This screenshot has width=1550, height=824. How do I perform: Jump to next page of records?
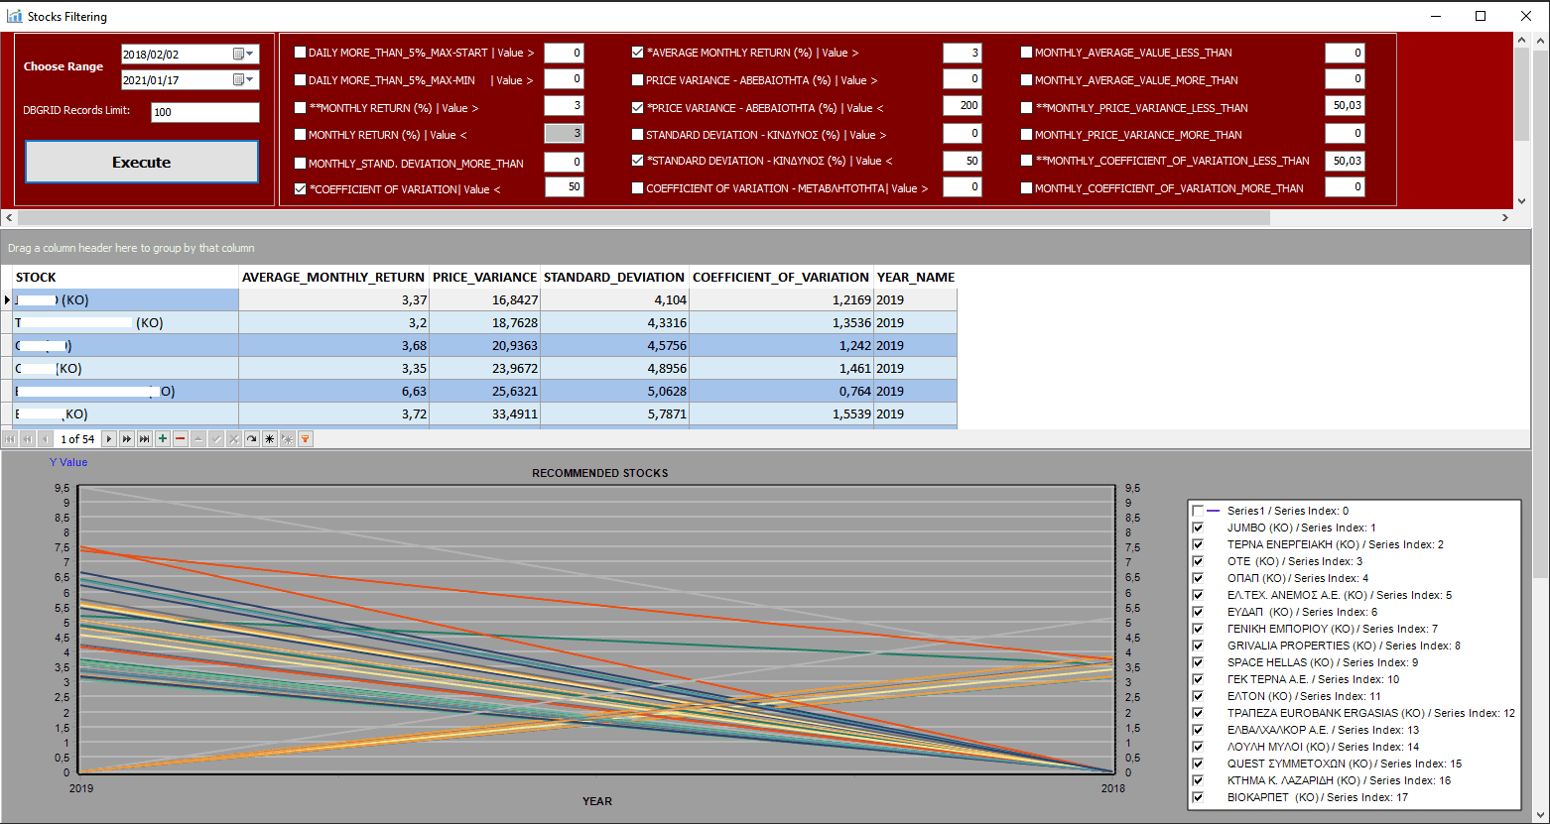coord(127,438)
